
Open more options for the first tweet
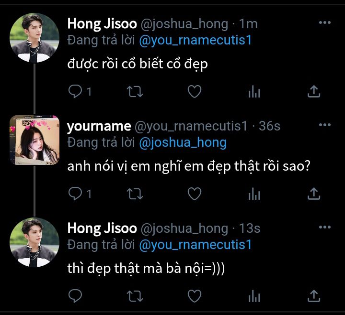point(325,23)
